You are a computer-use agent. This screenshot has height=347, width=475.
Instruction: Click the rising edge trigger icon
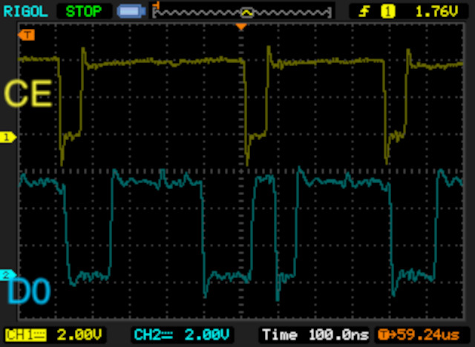(x=364, y=12)
